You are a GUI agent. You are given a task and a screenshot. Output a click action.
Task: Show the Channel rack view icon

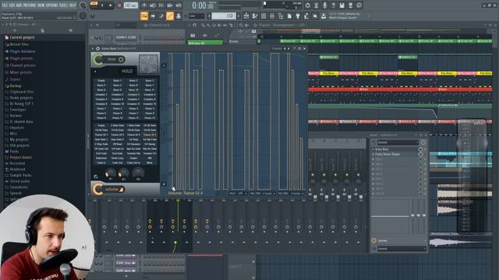pyautogui.click(x=264, y=16)
